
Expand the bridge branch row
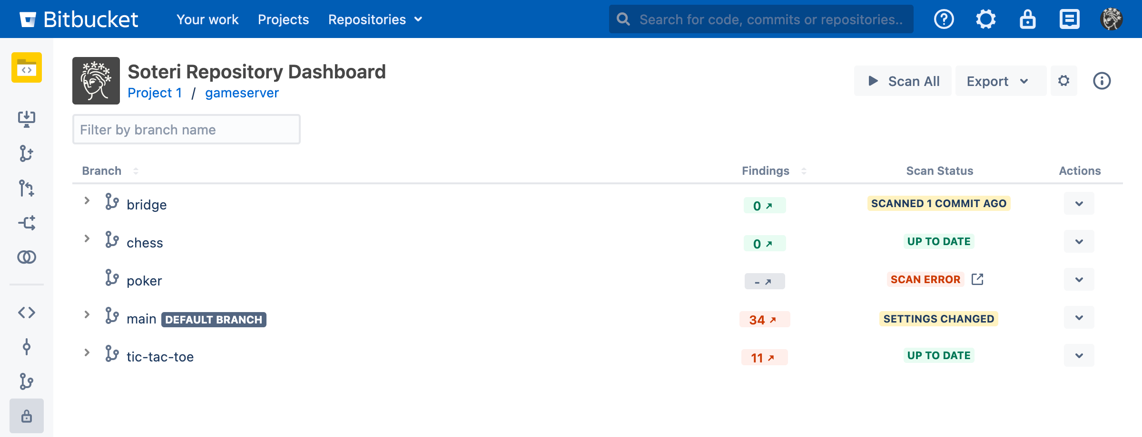(87, 201)
